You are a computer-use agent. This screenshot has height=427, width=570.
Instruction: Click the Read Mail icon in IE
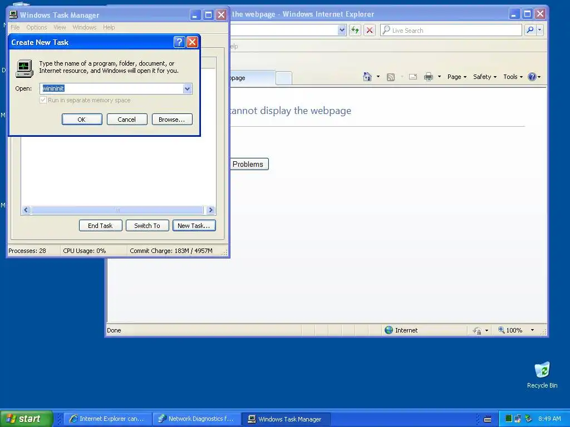tap(413, 77)
